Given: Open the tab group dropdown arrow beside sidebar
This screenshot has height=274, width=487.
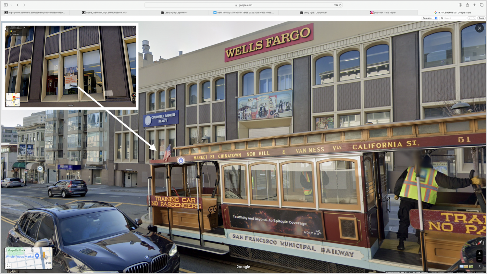Looking at the screenshot, I should pyautogui.click(x=11, y=5).
